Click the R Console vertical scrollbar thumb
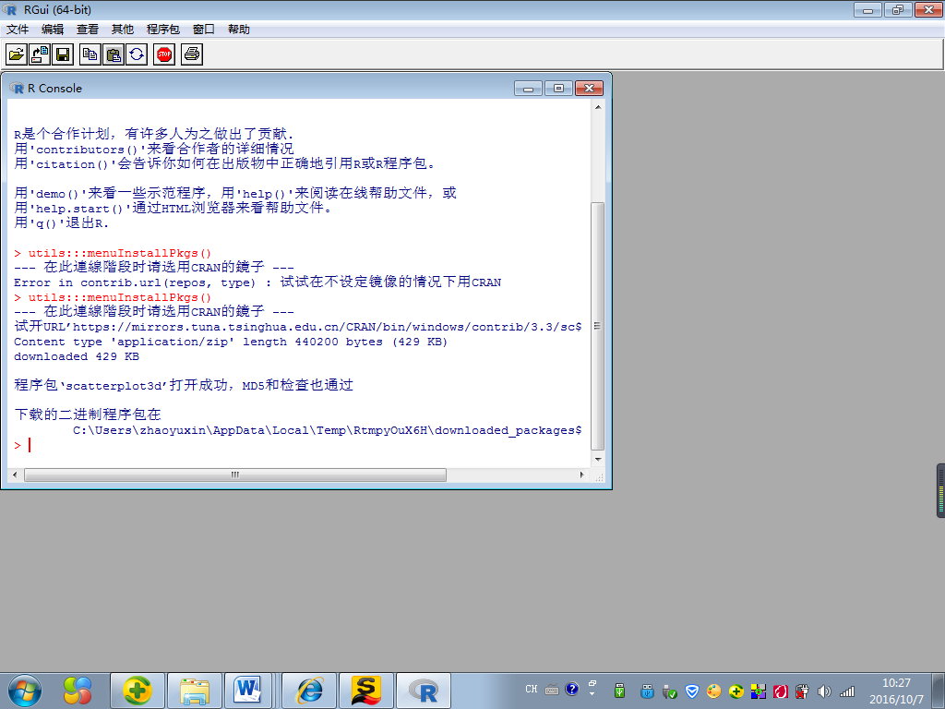 click(597, 326)
